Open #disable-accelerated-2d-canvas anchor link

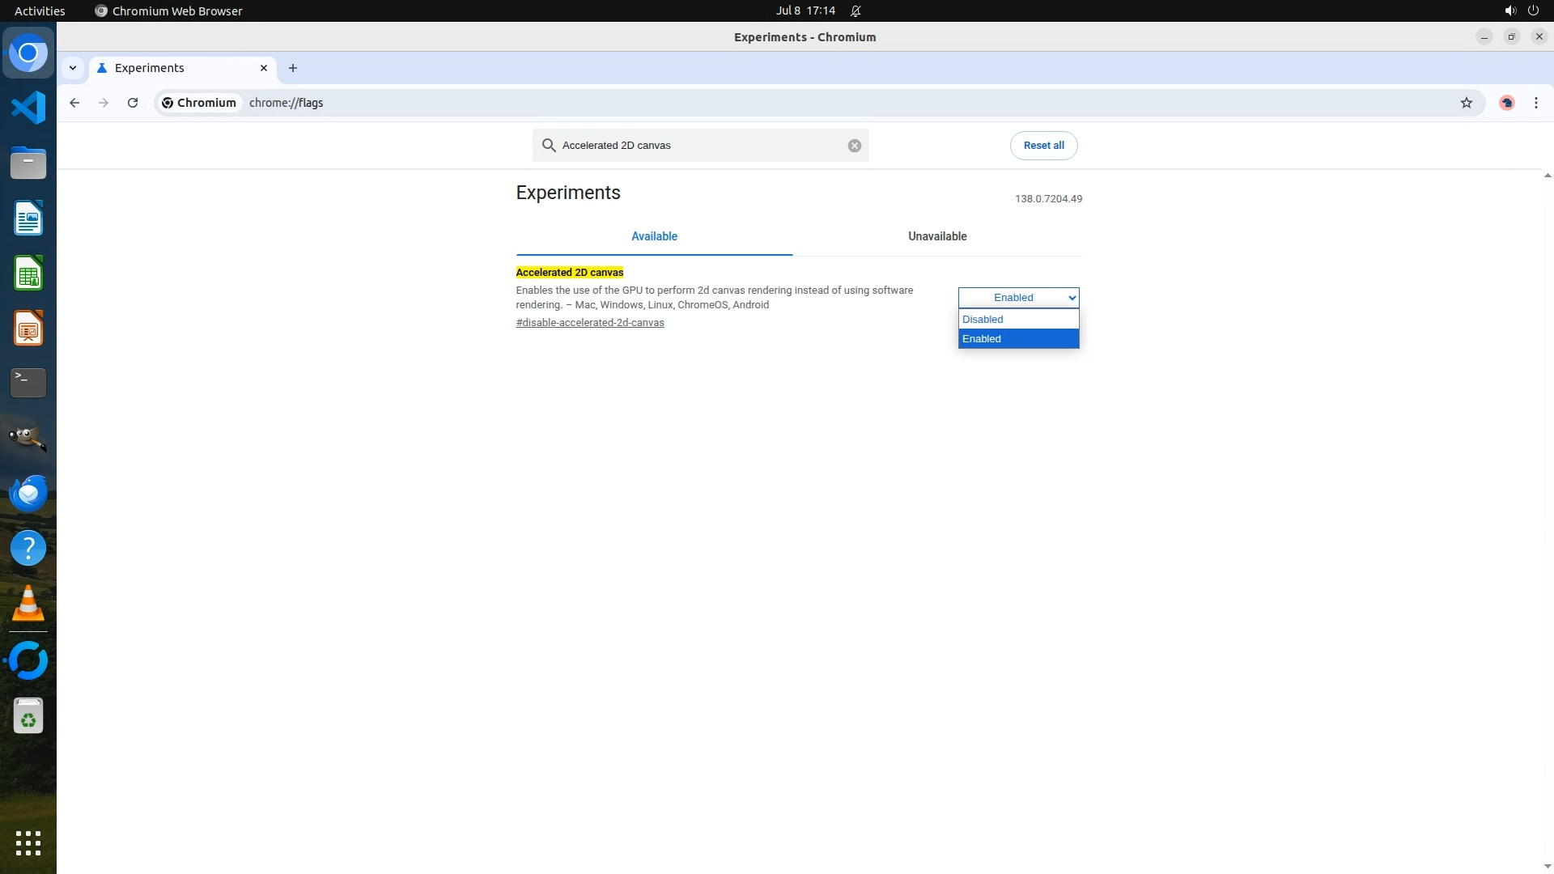(x=589, y=323)
